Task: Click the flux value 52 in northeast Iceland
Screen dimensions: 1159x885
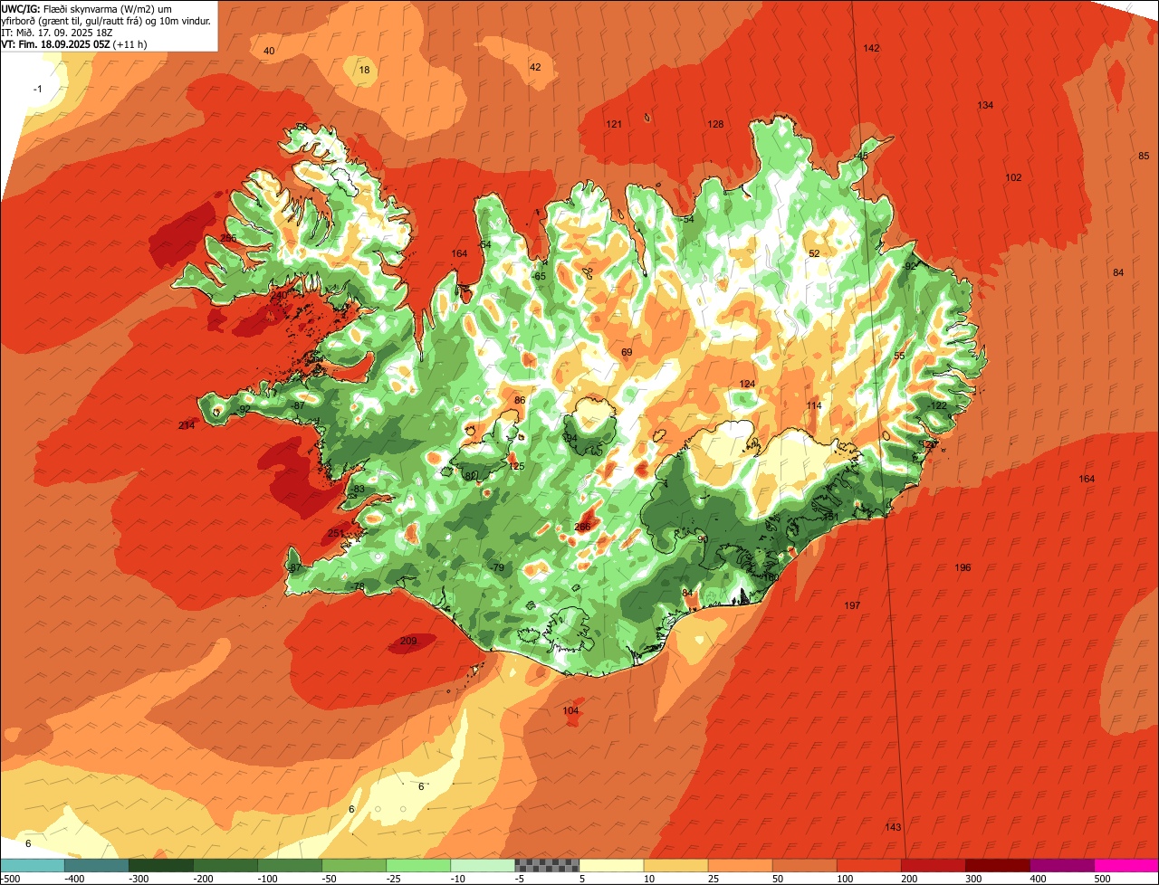Action: coord(814,254)
